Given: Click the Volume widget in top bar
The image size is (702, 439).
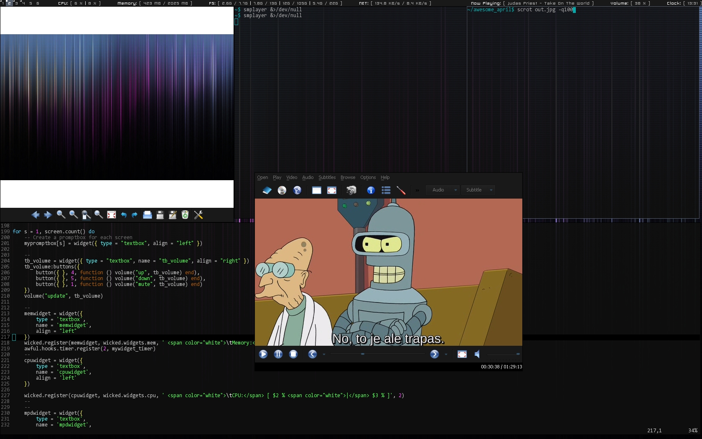Looking at the screenshot, I should point(630,3).
